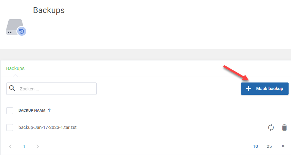This screenshot has height=155, width=291.
Task: Focus the Zoeken search field
Action: (51, 89)
